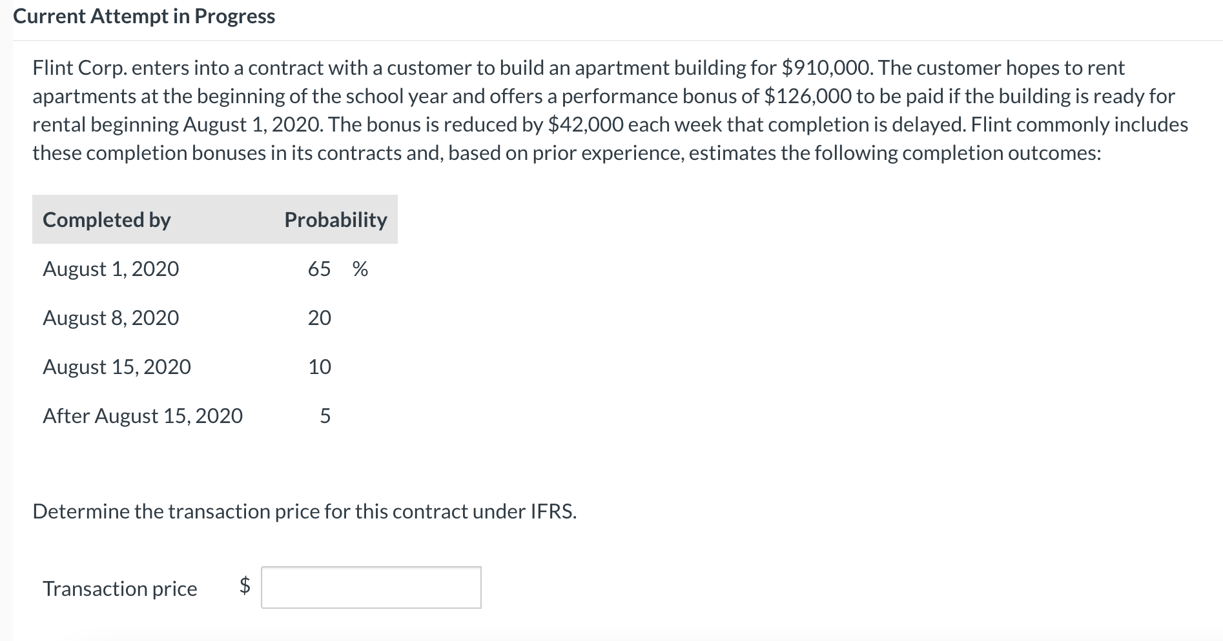
Task: Click the Transaction price input field
Action: pyautogui.click(x=371, y=587)
